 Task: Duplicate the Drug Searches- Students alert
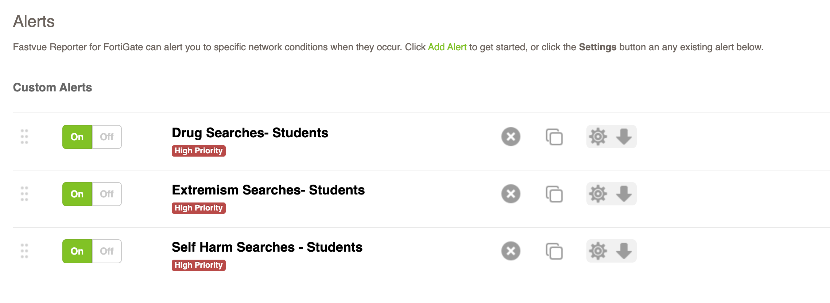[x=554, y=137]
